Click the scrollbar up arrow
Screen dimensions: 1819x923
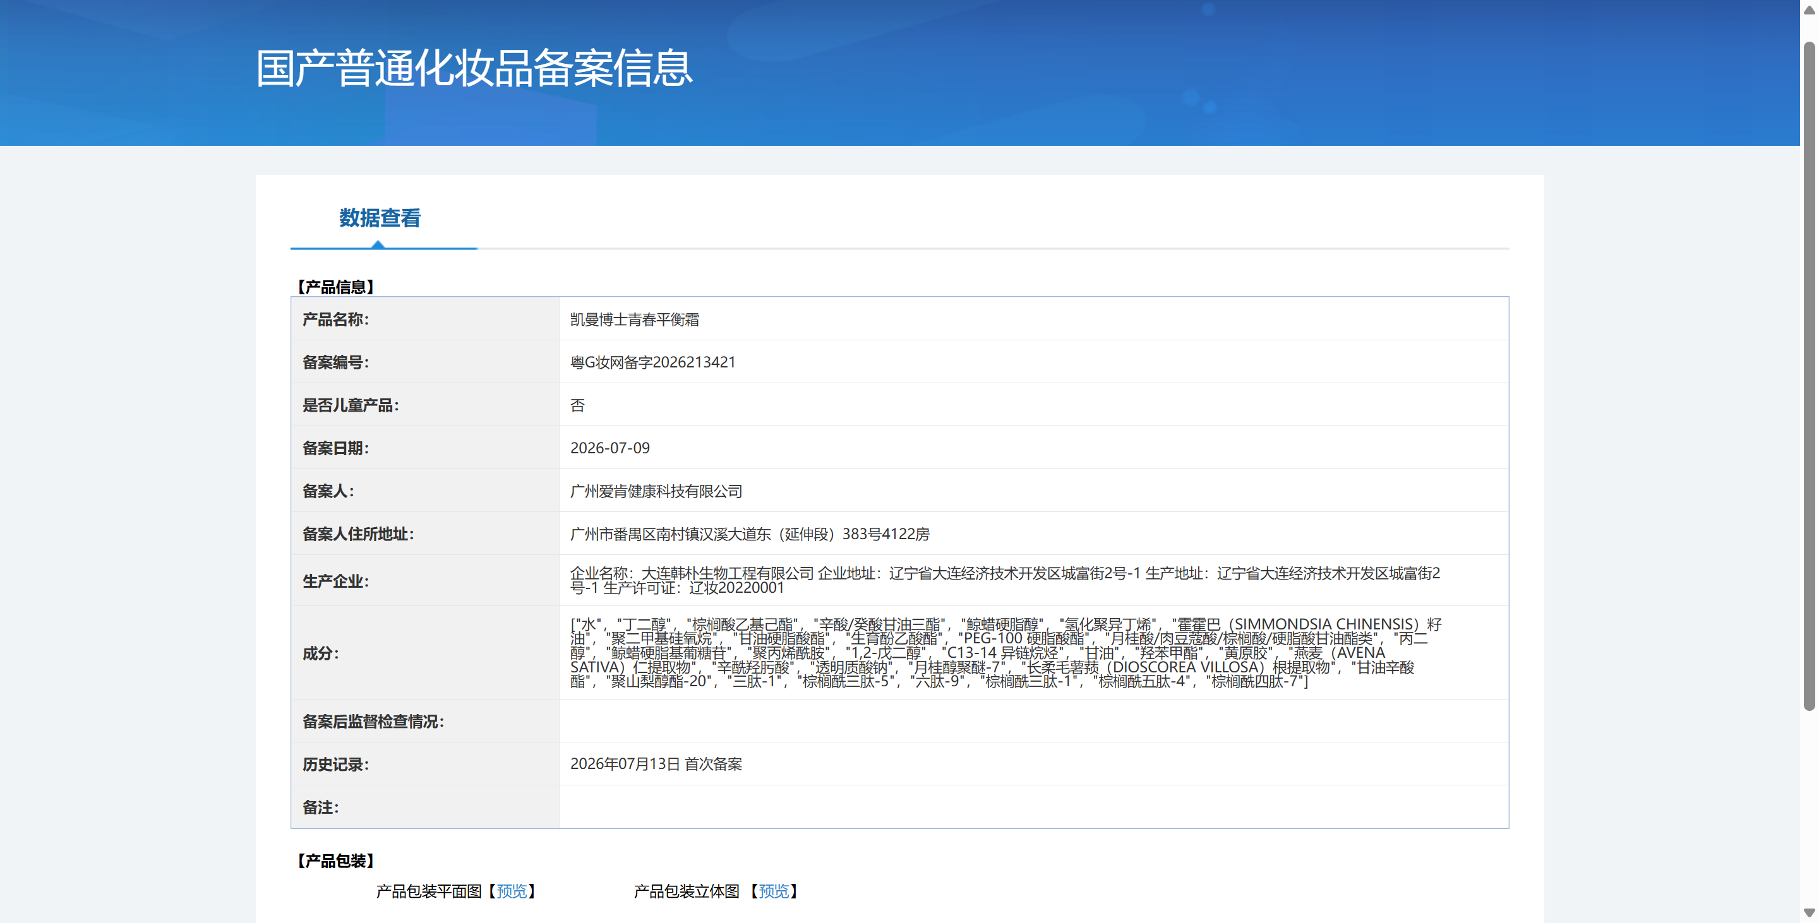coord(1809,9)
